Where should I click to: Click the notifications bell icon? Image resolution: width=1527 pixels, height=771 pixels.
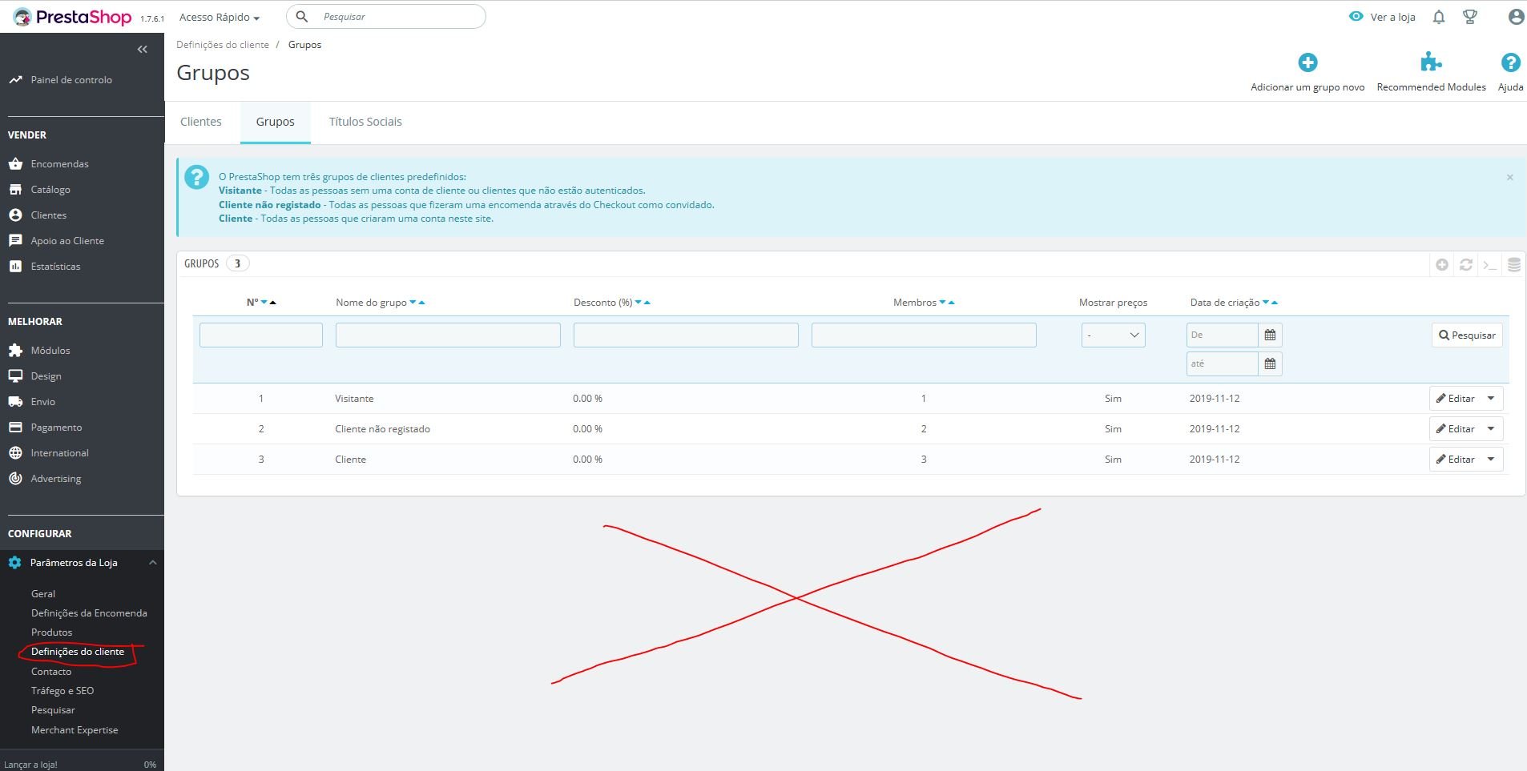pos(1439,17)
